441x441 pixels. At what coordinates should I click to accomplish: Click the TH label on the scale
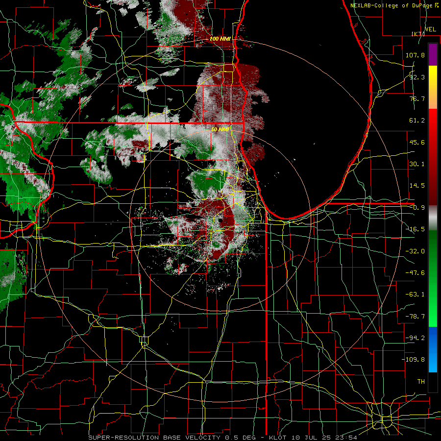click(421, 382)
